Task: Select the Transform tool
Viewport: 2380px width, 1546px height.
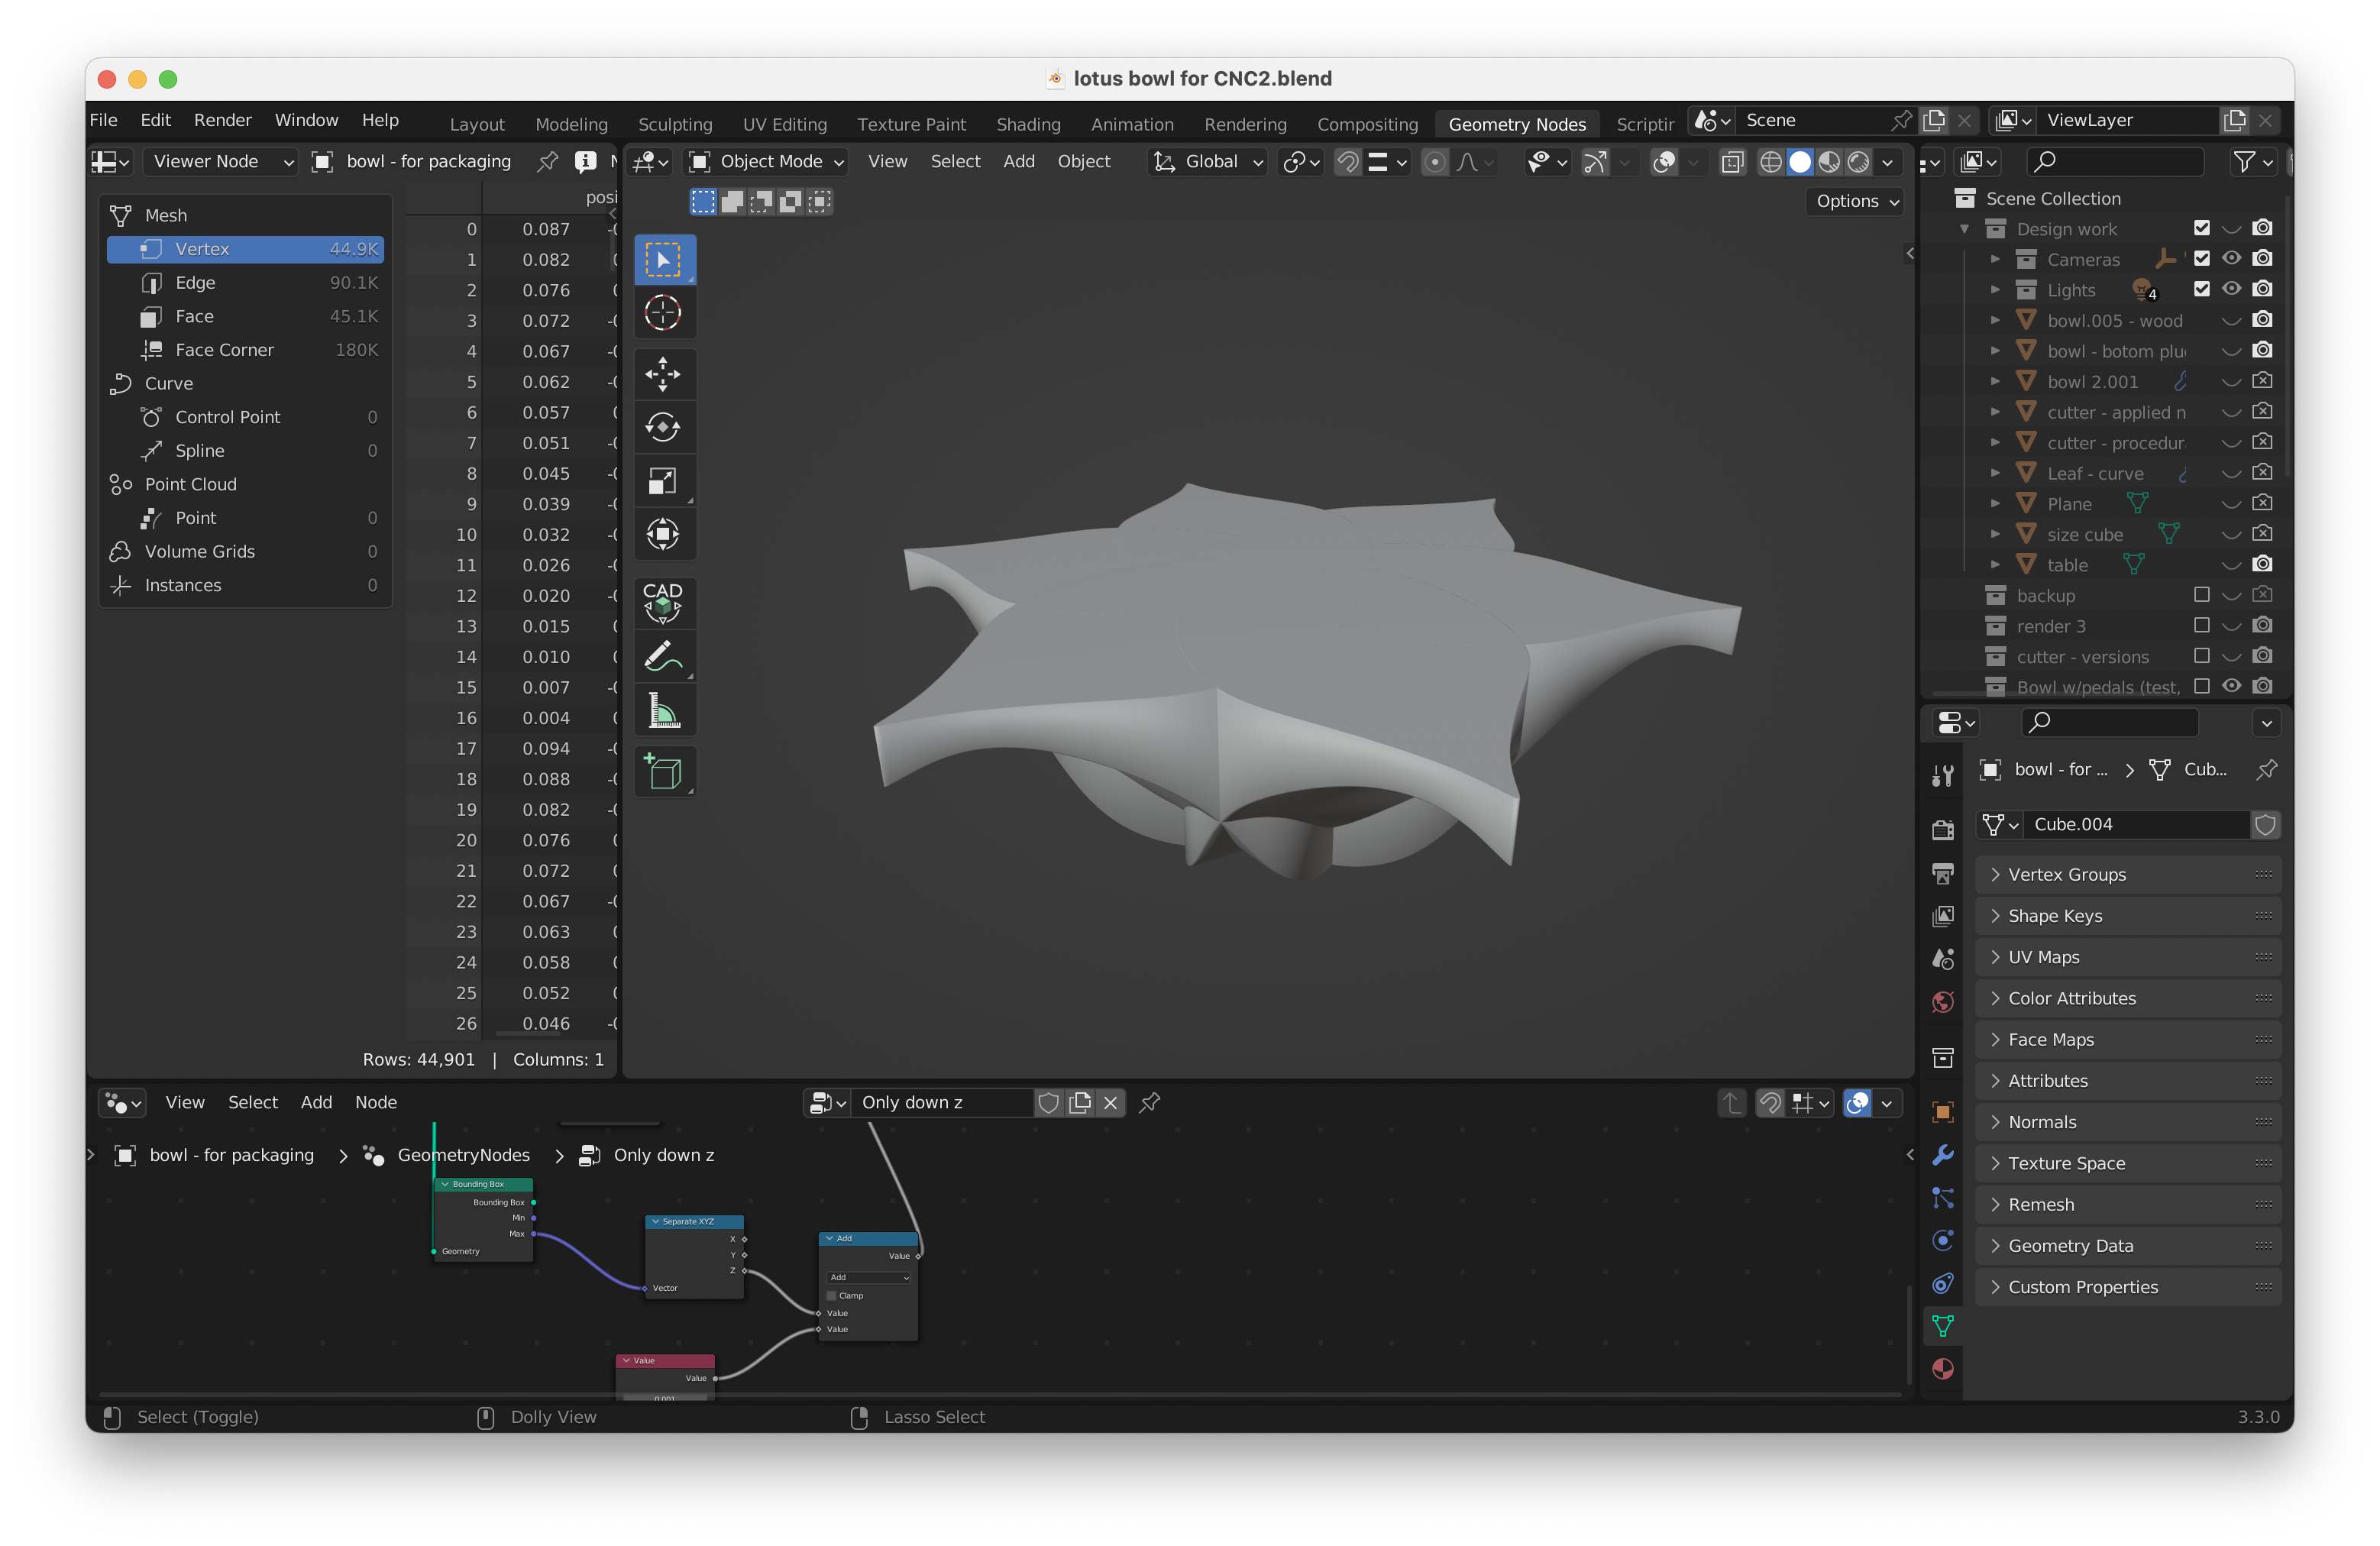Action: pos(663,534)
